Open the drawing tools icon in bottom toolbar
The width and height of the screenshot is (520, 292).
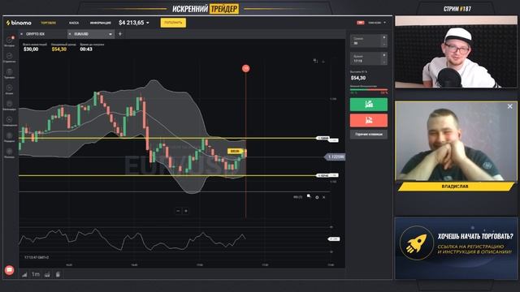(x=58, y=274)
